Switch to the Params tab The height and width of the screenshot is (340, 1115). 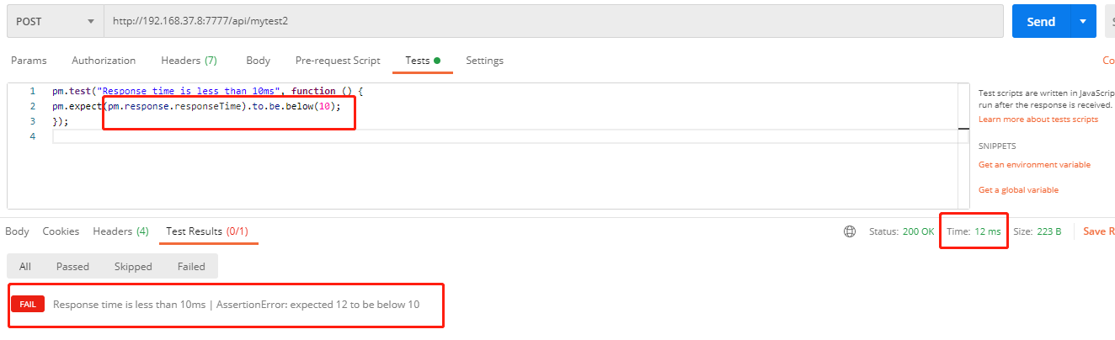[29, 61]
